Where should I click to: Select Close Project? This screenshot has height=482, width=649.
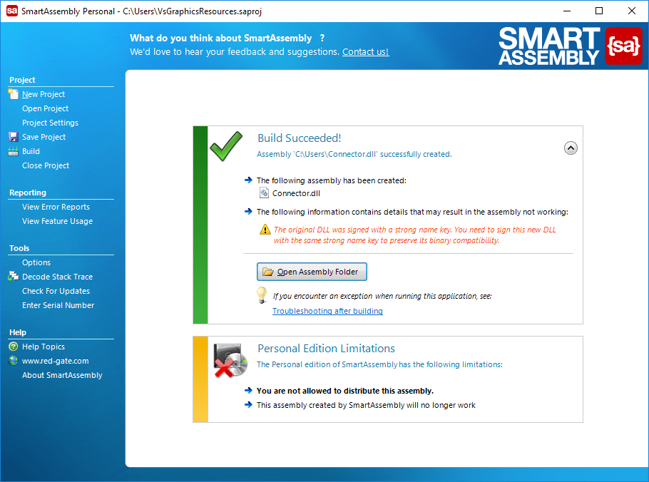point(46,165)
